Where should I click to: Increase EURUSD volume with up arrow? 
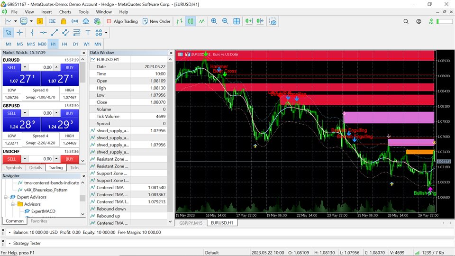tap(56, 67)
